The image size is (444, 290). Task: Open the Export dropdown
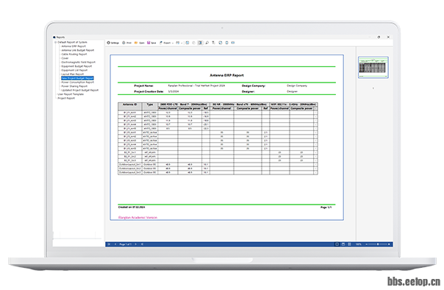(x=166, y=43)
